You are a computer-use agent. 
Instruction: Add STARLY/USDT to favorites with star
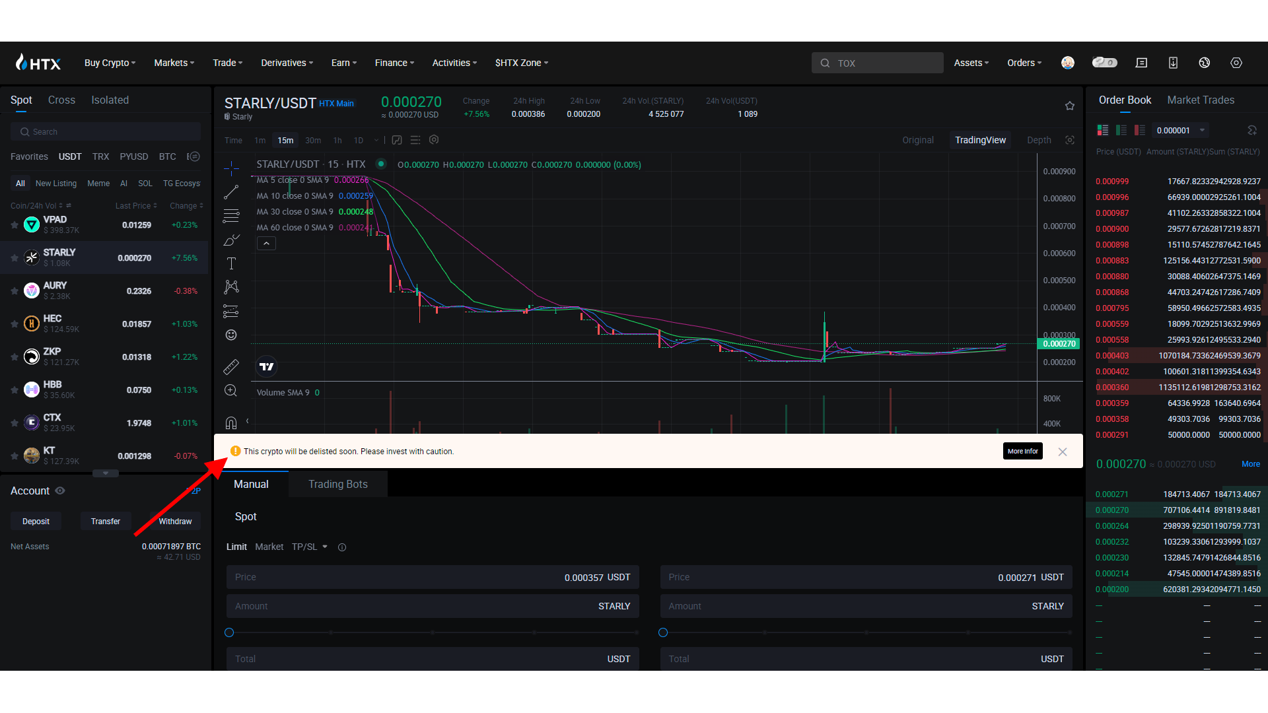point(1070,106)
